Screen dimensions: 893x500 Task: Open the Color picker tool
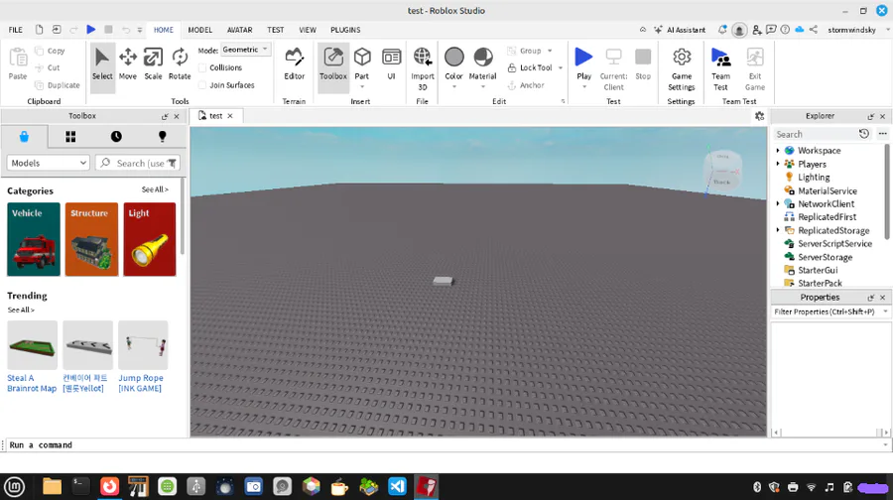[x=453, y=62]
